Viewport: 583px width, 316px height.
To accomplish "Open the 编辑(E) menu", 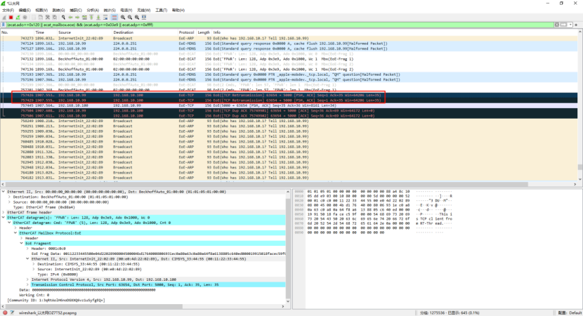I will [x=25, y=10].
